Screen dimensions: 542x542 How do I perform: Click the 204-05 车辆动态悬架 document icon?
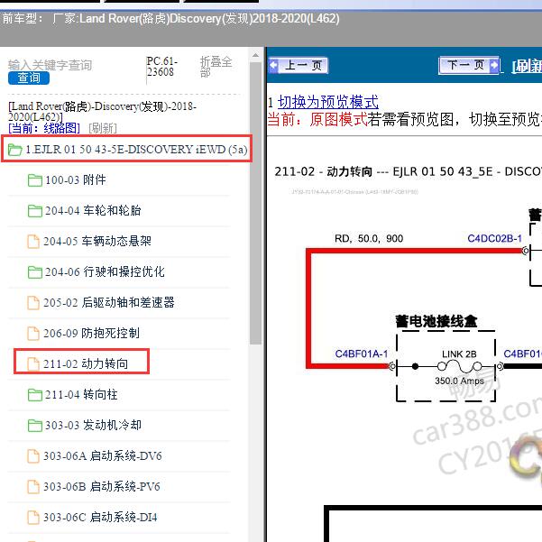(x=33, y=242)
